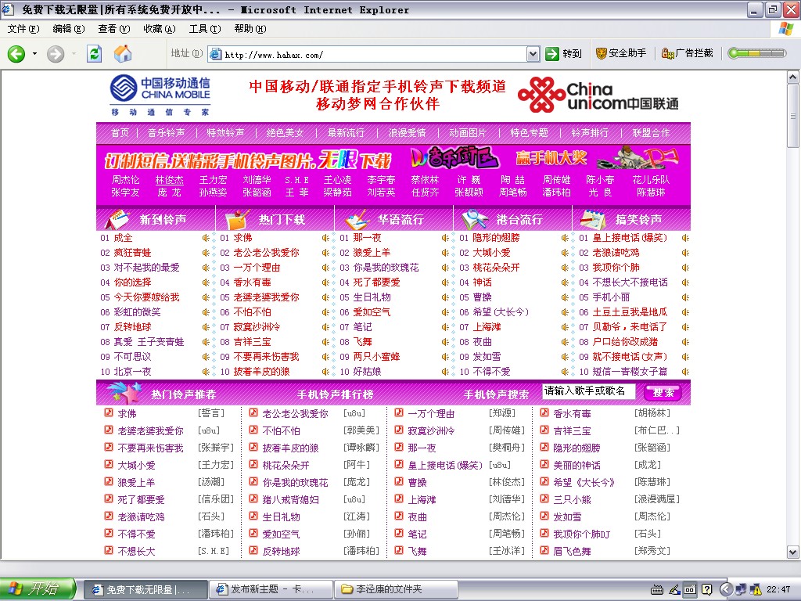Click the singer link 花儿乐队
This screenshot has width=801, height=601.
[651, 180]
